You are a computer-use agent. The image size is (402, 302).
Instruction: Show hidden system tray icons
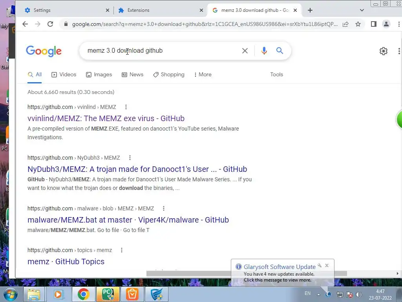318,295
